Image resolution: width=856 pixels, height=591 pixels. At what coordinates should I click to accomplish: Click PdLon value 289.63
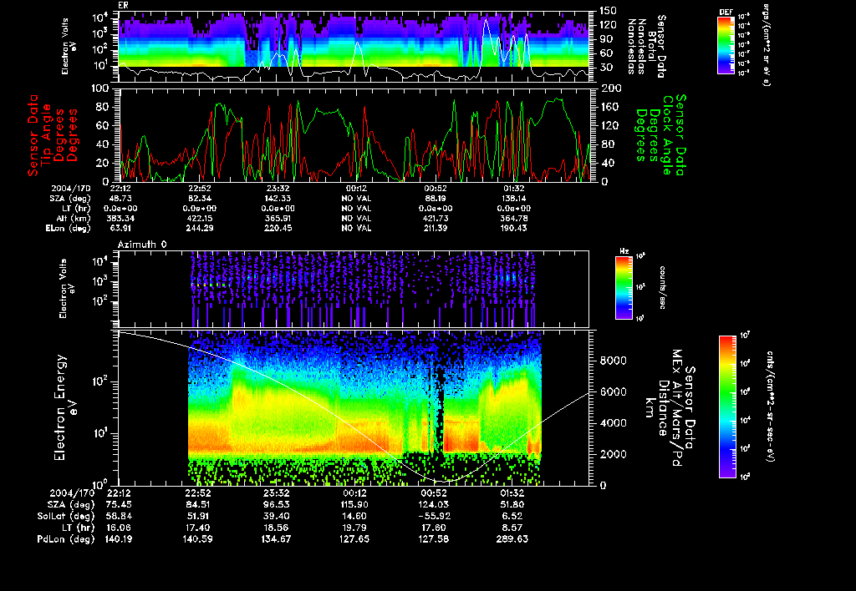tap(512, 538)
